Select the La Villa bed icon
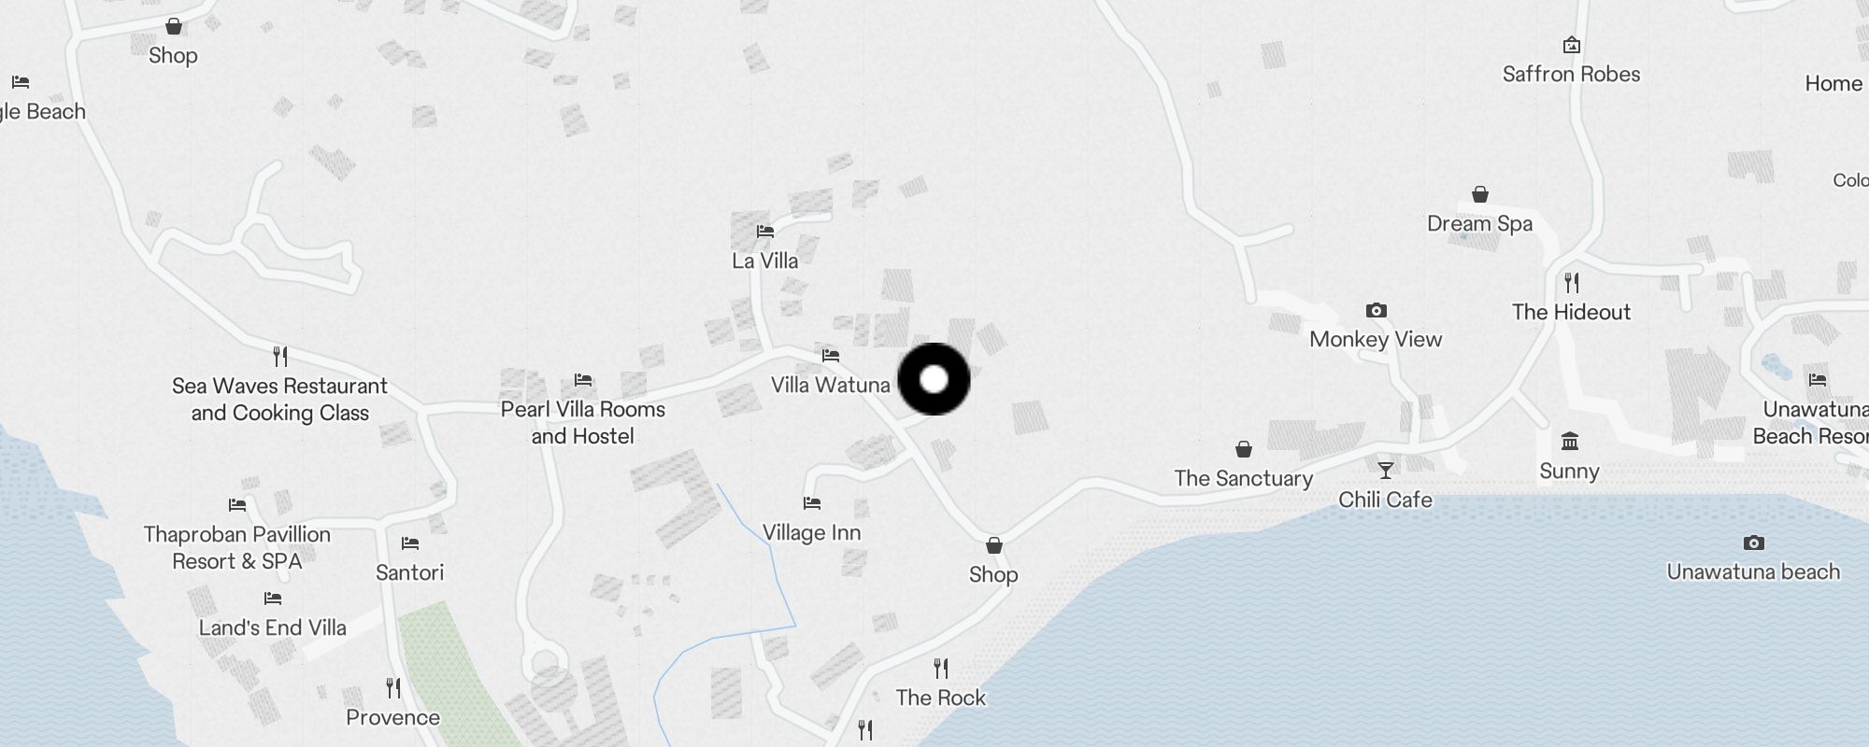Image resolution: width=1869 pixels, height=747 pixels. tap(765, 231)
